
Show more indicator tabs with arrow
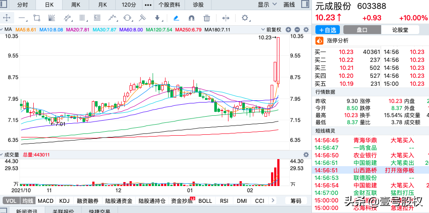(272, 201)
